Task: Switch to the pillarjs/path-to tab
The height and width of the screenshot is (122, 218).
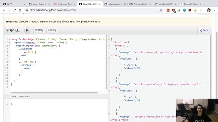Action: 115,4
